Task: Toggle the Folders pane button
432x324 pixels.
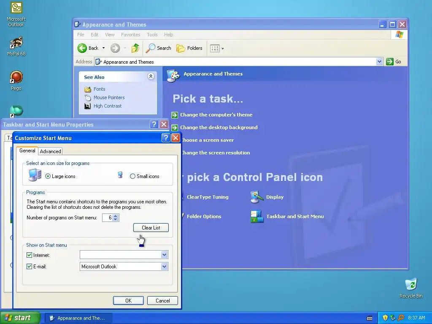Action: [189, 48]
